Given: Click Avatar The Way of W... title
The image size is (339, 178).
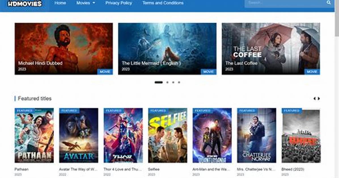Looking at the screenshot, I should [78, 169].
